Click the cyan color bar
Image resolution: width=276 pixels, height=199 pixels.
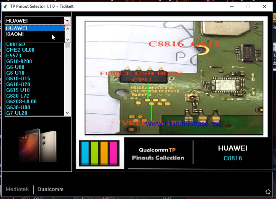tap(85, 153)
